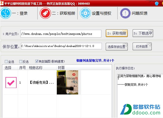This screenshot has height=118, width=163.
Task: Toggle the 反选 checkbox
Action: pos(21,61)
